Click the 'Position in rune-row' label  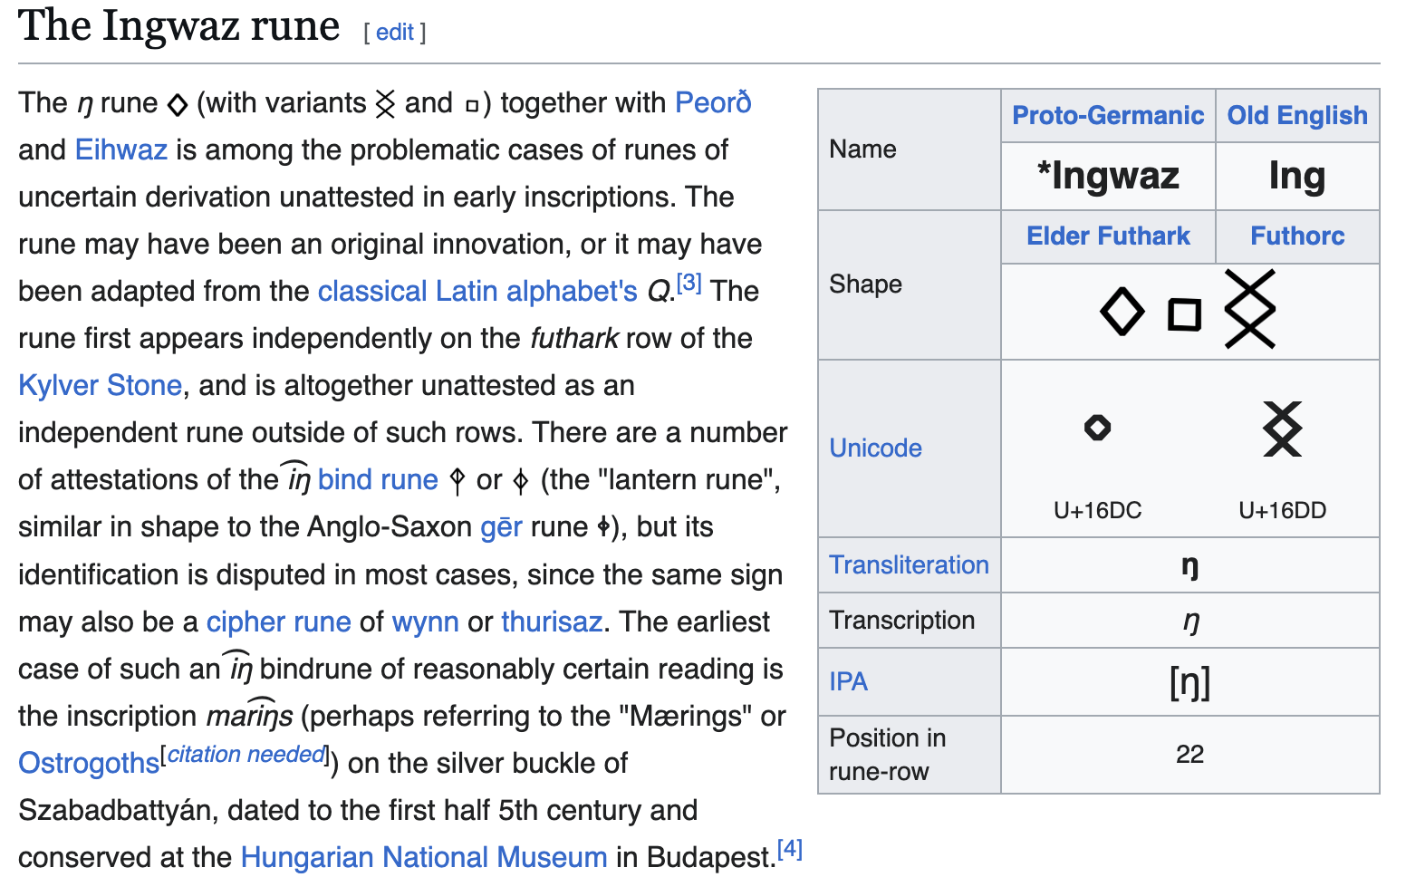point(888,755)
